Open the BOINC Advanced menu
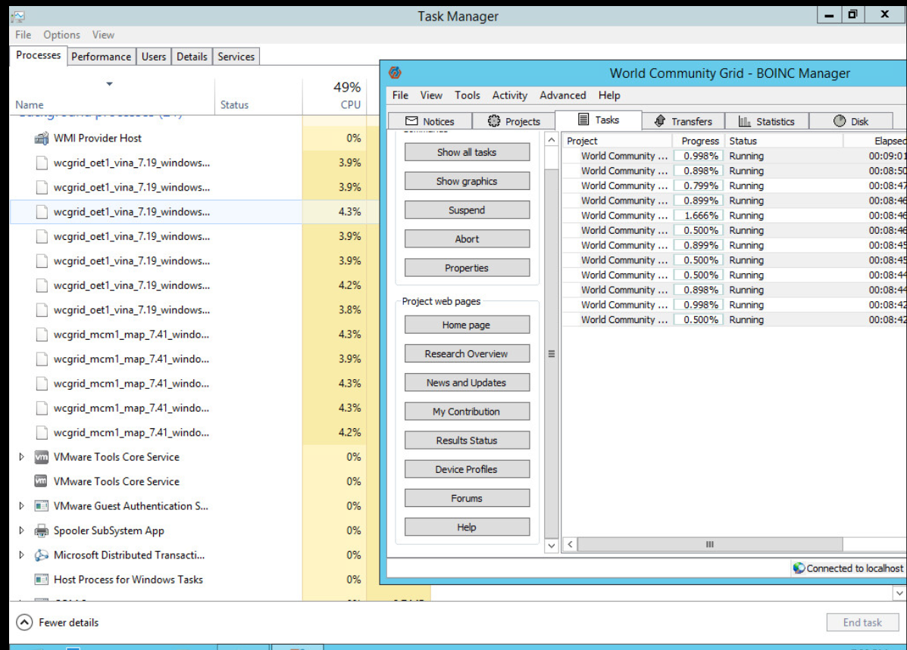The image size is (907, 650). 563,95
